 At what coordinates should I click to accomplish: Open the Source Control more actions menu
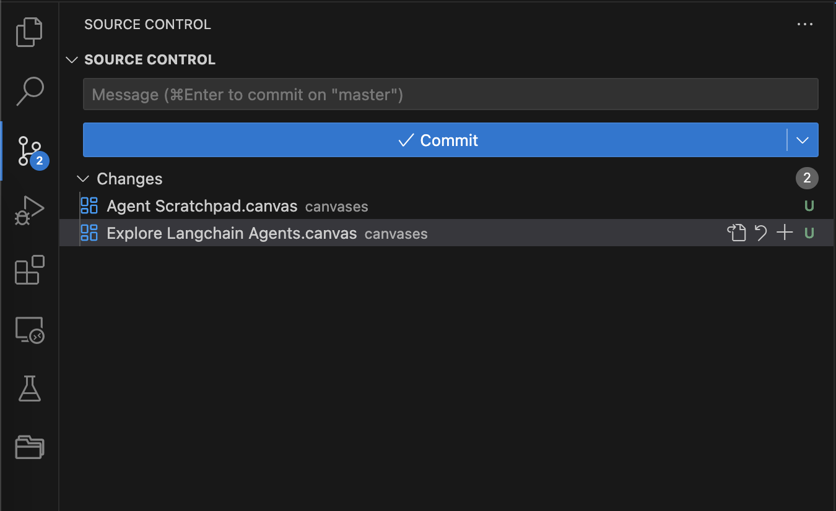coord(804,25)
